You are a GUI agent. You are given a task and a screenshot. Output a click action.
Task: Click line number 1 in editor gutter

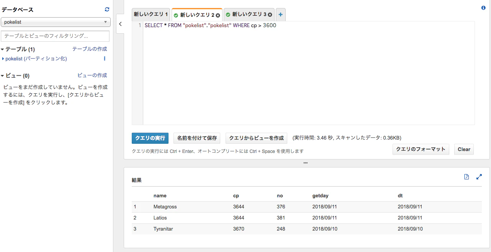pos(139,26)
